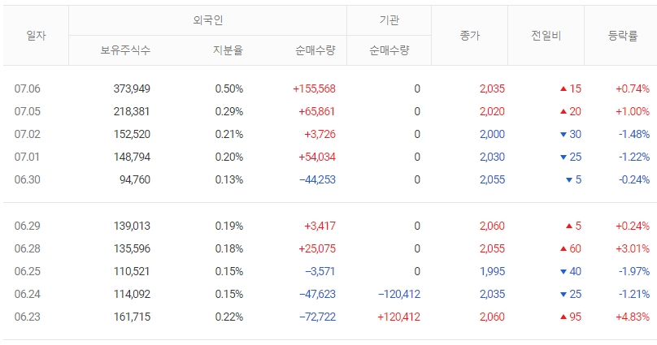Click change rate -1.48%
Viewport: 657px width, 345px height.
(634, 134)
